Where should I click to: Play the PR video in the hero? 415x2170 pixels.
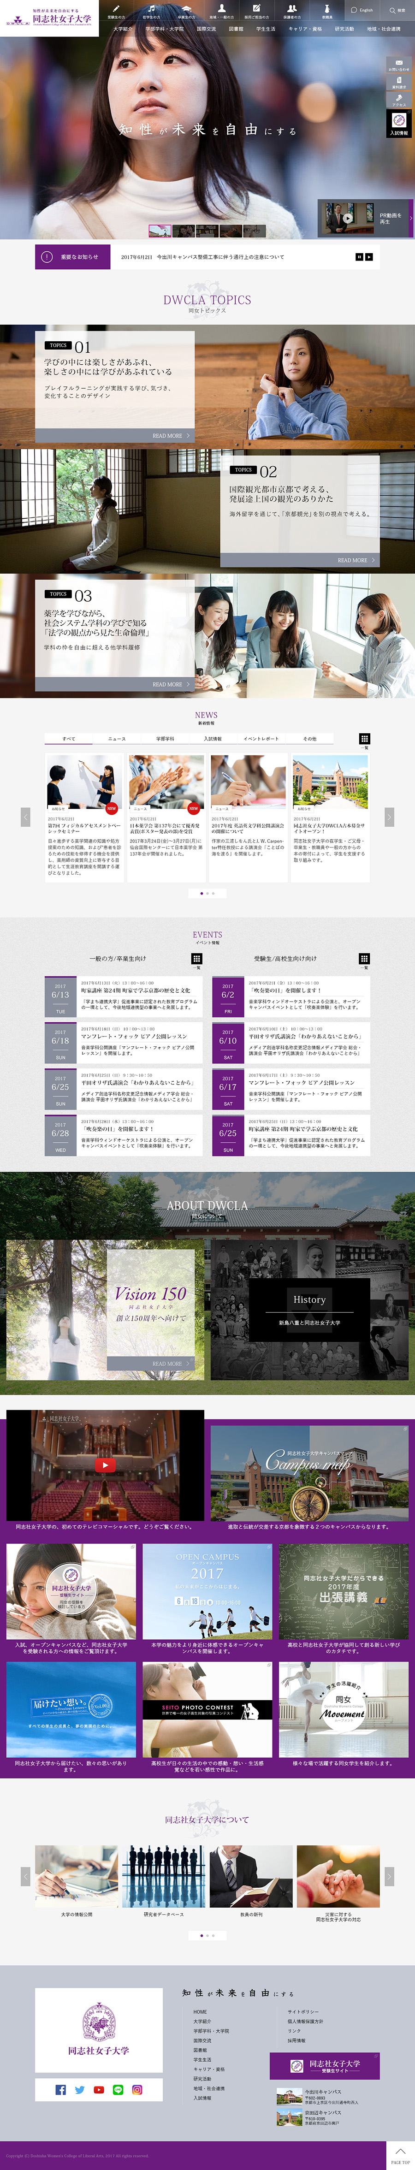347,218
